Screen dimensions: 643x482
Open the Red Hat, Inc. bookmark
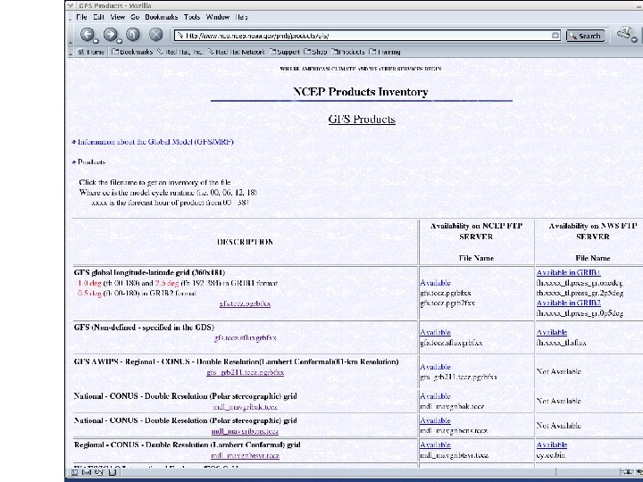(180, 52)
